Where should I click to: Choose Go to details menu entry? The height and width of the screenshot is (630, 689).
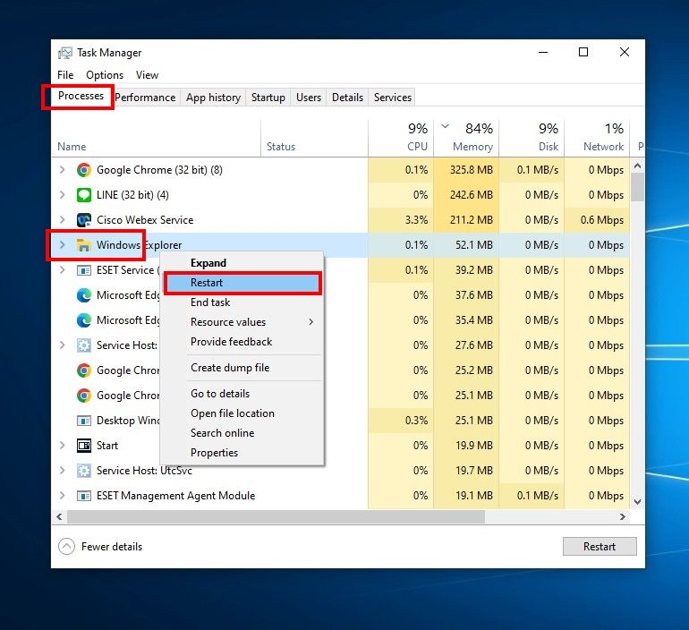click(242, 394)
